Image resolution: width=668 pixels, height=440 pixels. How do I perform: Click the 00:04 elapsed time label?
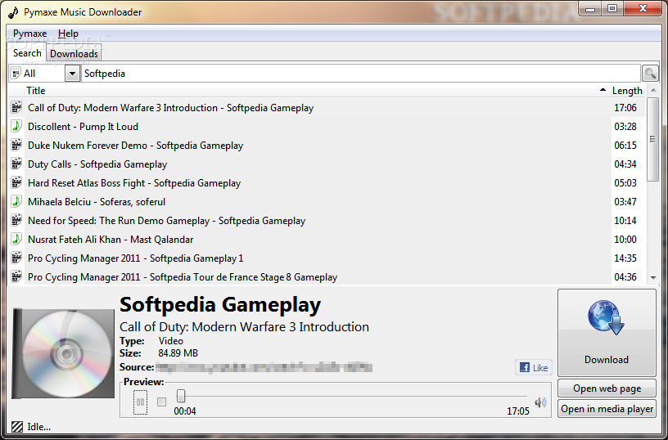[x=185, y=411]
